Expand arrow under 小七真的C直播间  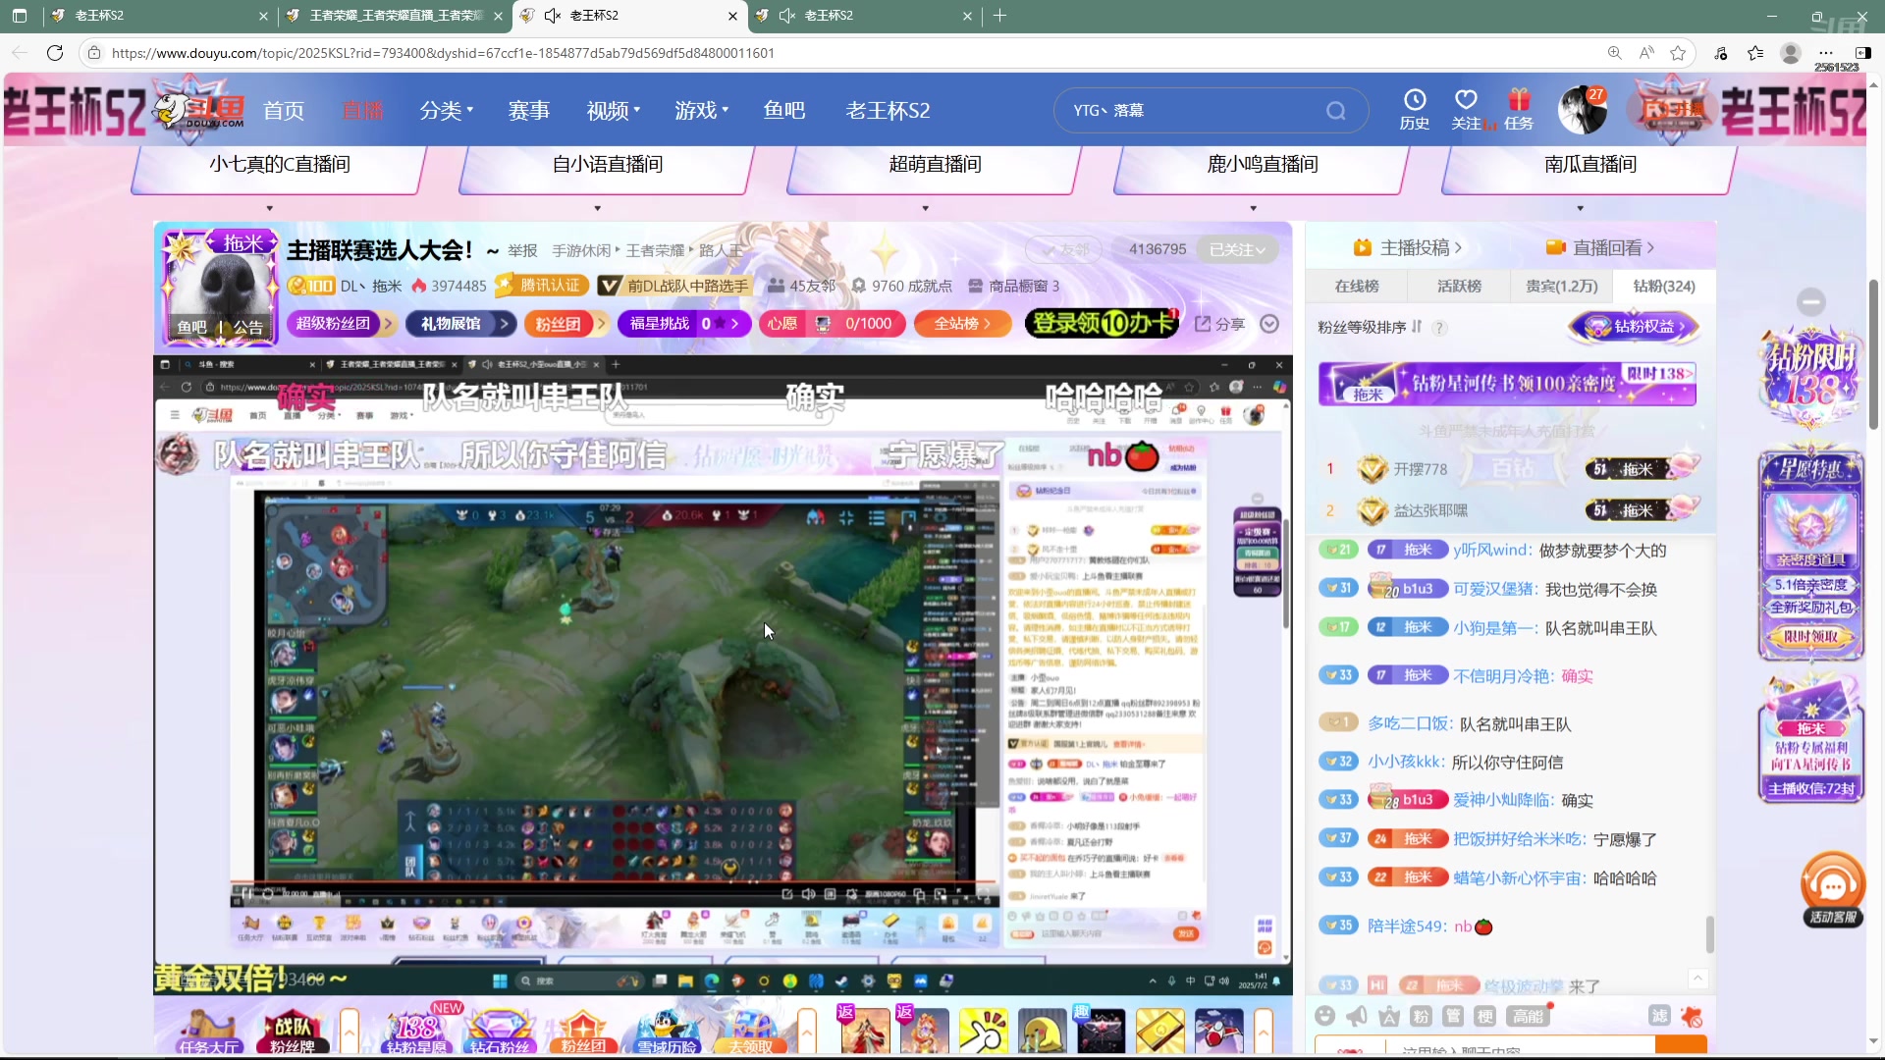click(x=270, y=208)
